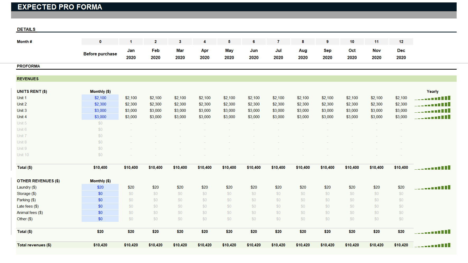Select the Unit 2 monthly rent input cell
This screenshot has height=263, width=468.
[x=100, y=104]
